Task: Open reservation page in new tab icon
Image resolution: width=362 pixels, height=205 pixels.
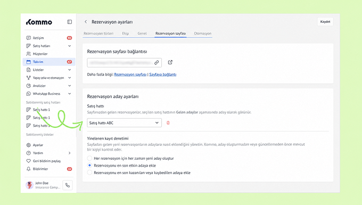Action: 170,62
